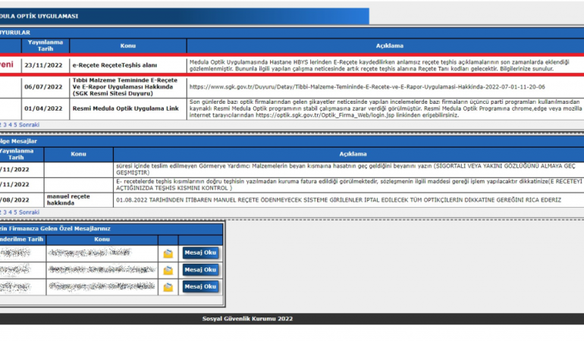Open page 5 of the Duyurular list
The width and height of the screenshot is (584, 341).
(x=15, y=124)
